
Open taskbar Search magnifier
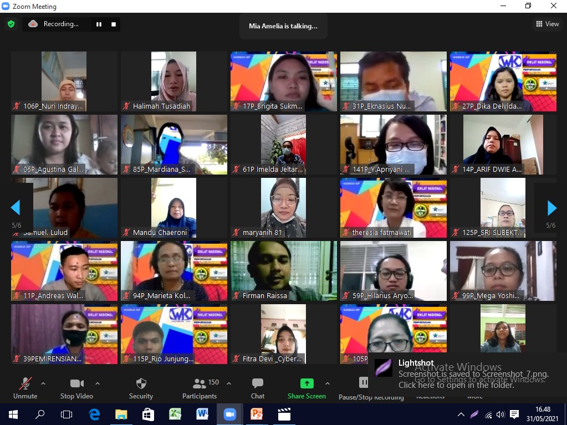pyautogui.click(x=40, y=414)
